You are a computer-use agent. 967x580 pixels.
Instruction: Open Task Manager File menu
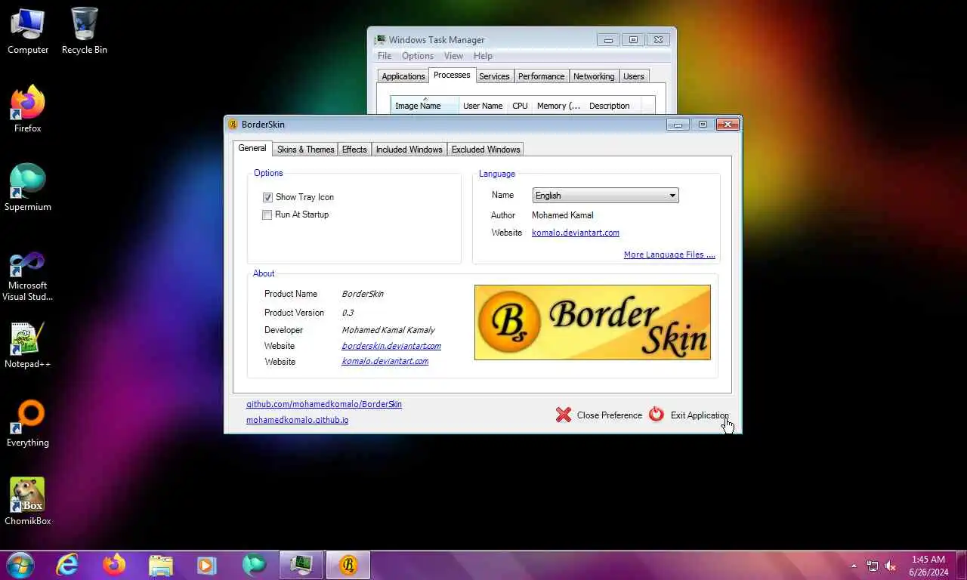[x=385, y=56]
